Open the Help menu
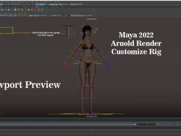 click(59, 2)
